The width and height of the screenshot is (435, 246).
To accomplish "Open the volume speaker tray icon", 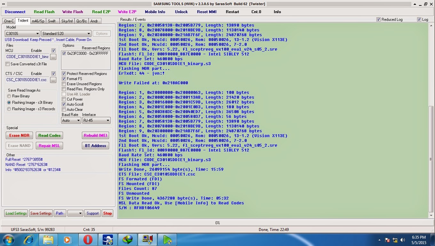I will pos(403,240).
